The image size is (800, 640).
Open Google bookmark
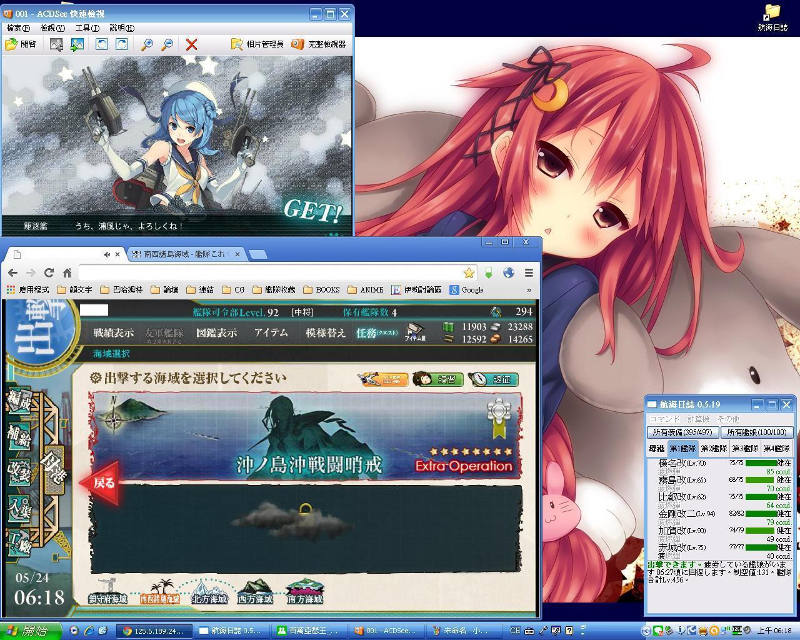pyautogui.click(x=466, y=290)
